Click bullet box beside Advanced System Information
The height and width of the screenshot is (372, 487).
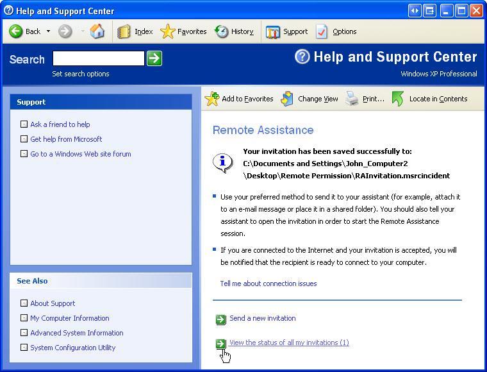coord(24,332)
